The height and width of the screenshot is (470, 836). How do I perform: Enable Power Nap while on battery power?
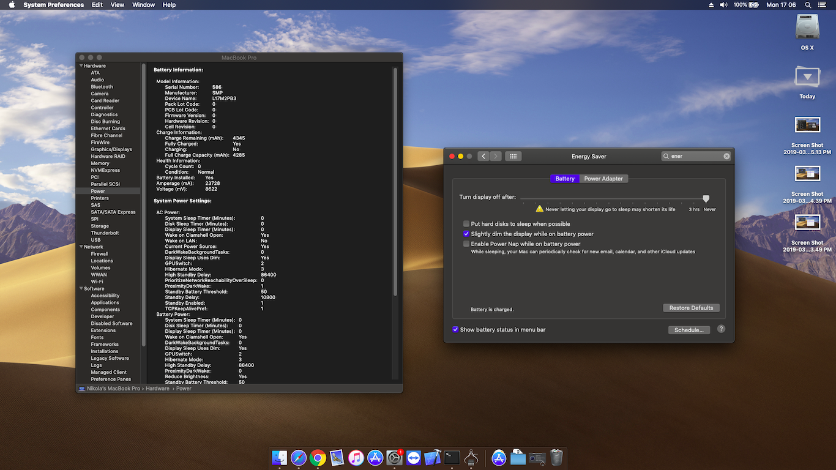(466, 244)
